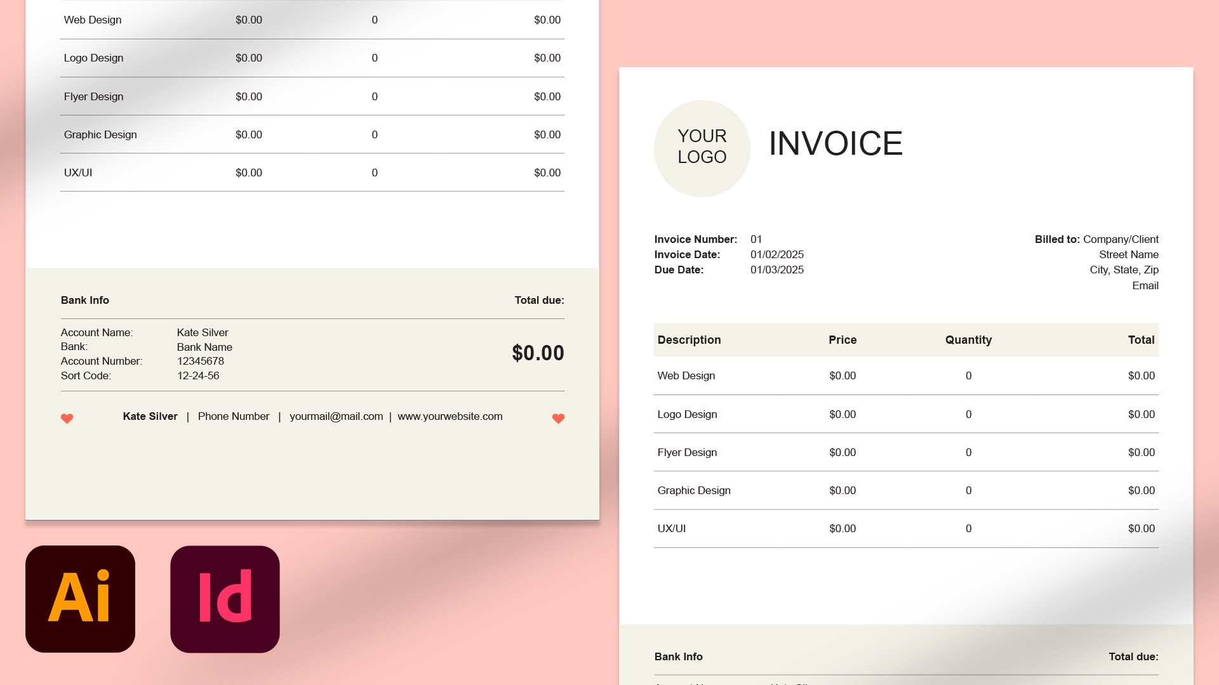Screen dimensions: 1219x685
Task: Click the Adobe InDesign Id icon
Action: click(225, 599)
